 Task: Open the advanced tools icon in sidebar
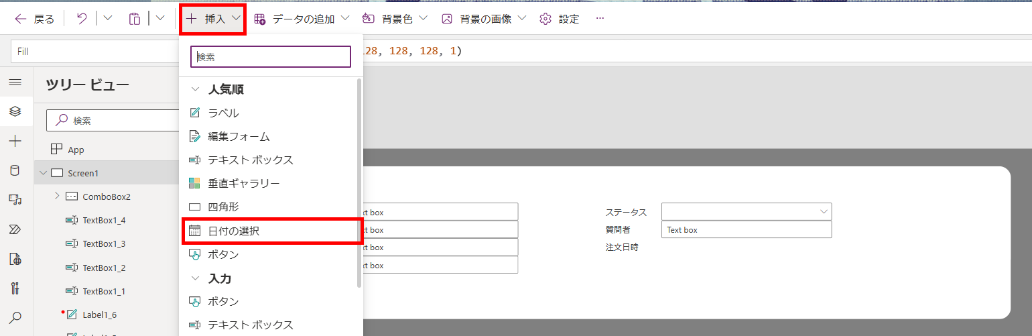(x=15, y=288)
